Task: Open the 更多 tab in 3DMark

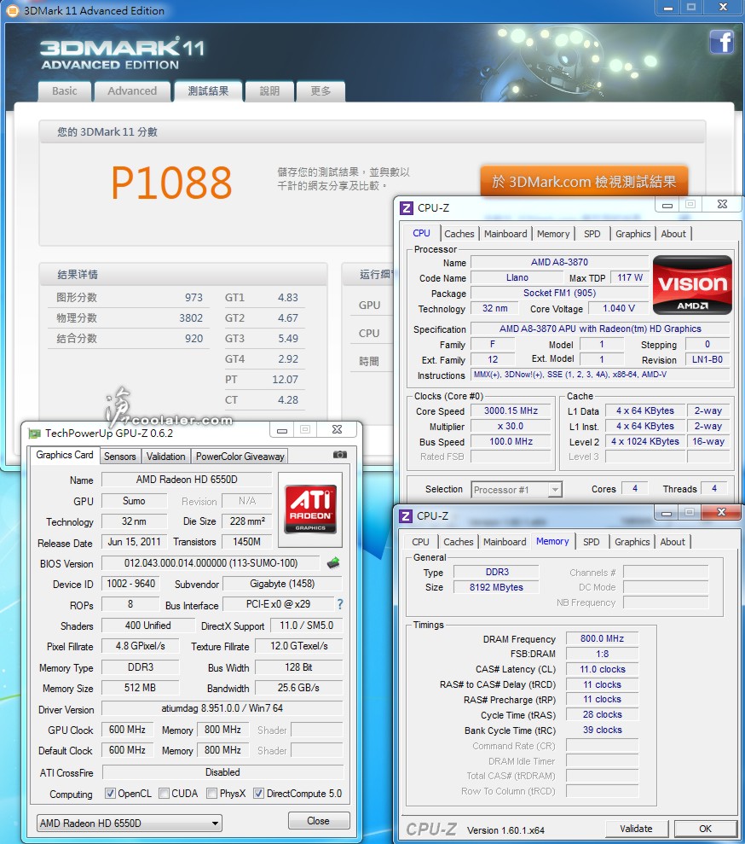Action: 321,91
